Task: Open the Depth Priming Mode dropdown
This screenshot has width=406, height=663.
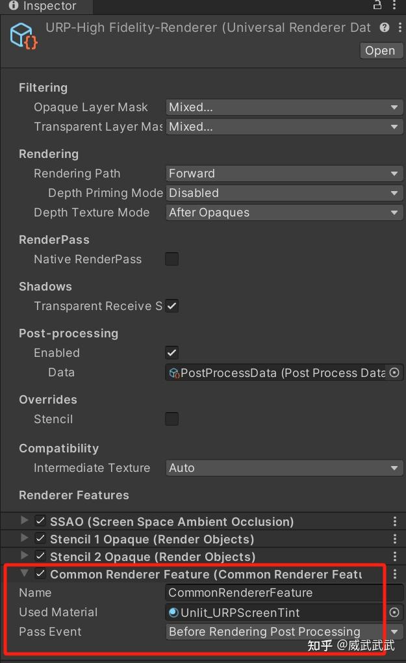Action: [x=284, y=193]
